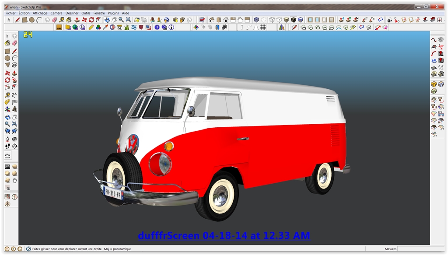Open the Caméra menu
This screenshot has width=448, height=255.
tap(56, 13)
